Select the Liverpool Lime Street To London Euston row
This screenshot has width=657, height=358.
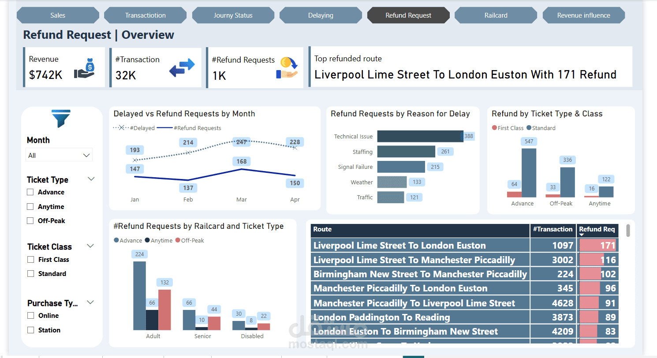pyautogui.click(x=465, y=245)
